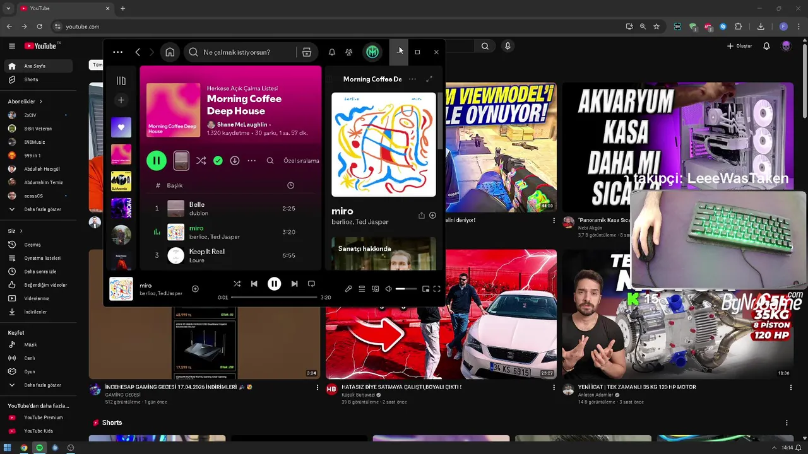
Task: Search within the playlist
Action: [x=270, y=161]
